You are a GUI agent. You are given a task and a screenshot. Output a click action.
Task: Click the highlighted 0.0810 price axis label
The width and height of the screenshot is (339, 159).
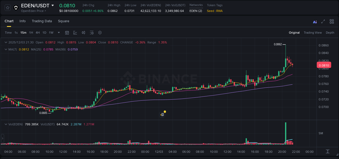tap(324, 65)
